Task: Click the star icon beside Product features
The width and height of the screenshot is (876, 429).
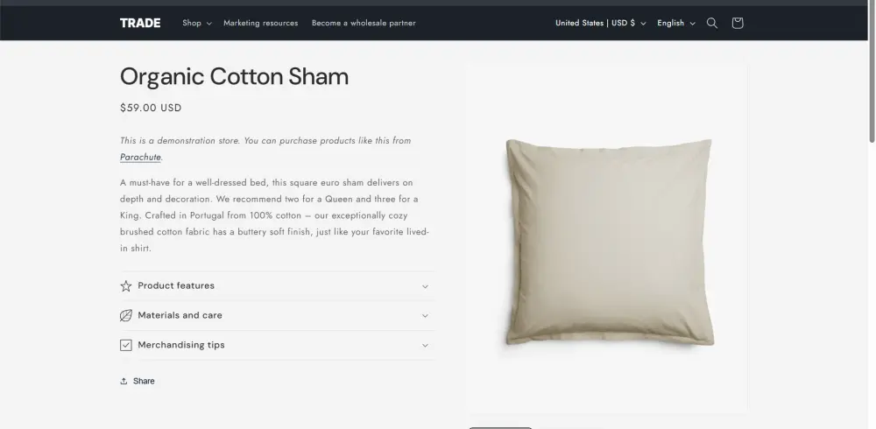Action: [x=126, y=286]
